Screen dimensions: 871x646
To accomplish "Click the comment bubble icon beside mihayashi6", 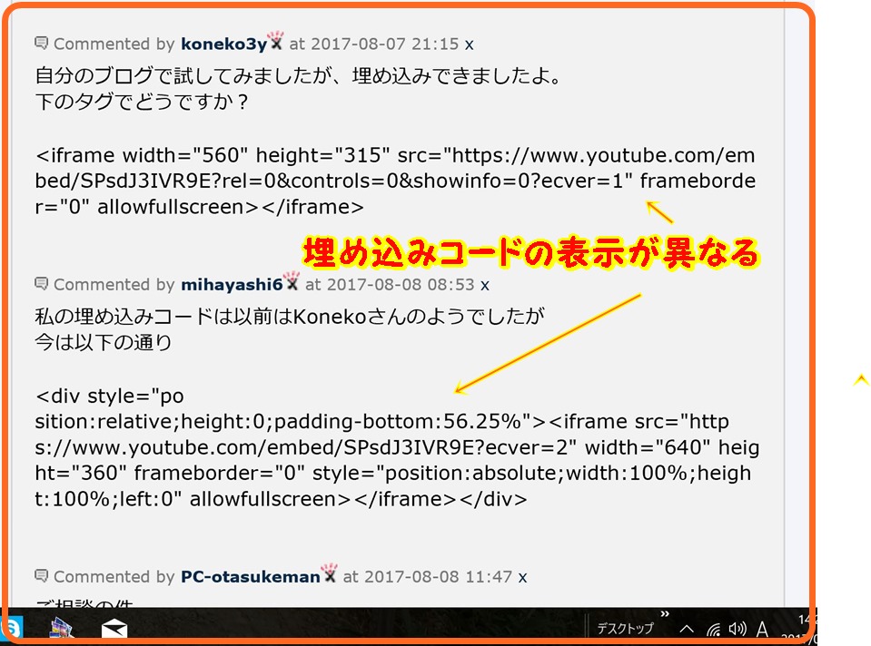I will coord(41,284).
